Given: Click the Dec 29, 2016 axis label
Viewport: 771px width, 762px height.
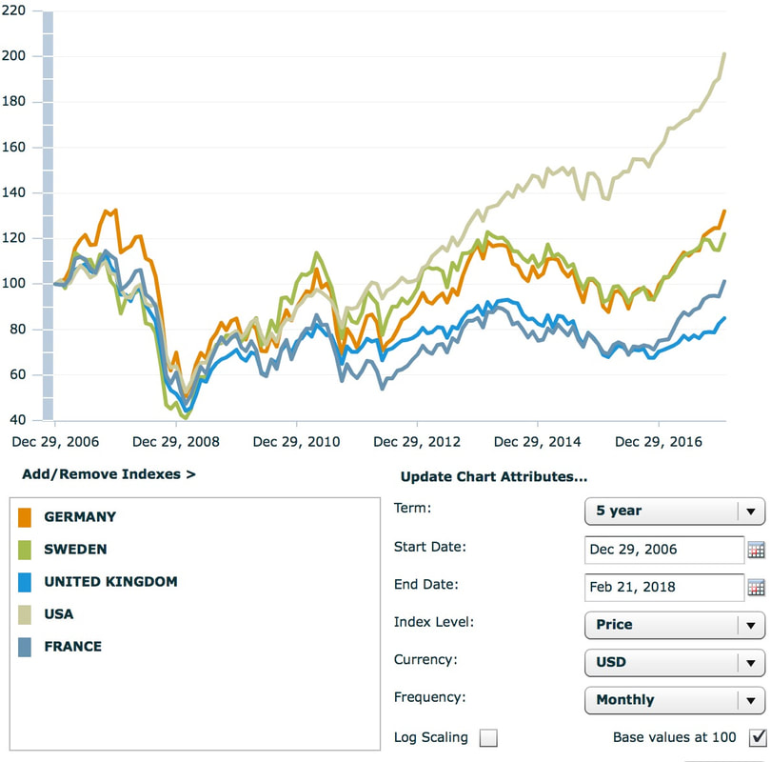Looking at the screenshot, I should pyautogui.click(x=659, y=442).
